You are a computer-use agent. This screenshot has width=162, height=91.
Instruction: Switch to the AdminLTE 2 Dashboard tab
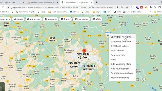(x=11, y=2)
